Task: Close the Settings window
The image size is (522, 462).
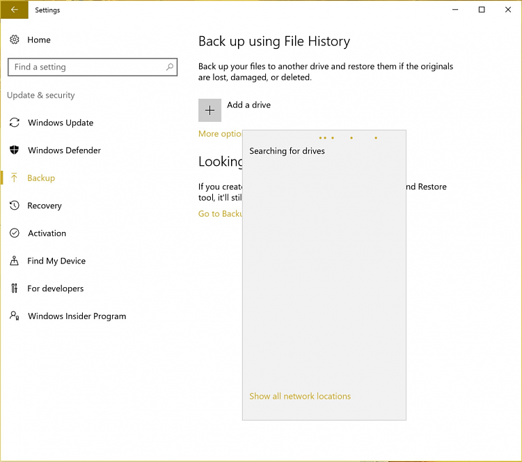Action: (x=507, y=10)
